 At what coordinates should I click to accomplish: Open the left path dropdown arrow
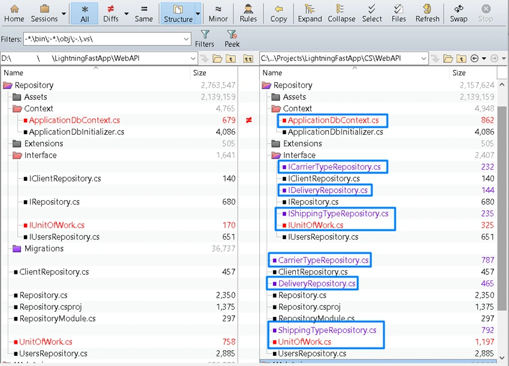click(x=193, y=59)
